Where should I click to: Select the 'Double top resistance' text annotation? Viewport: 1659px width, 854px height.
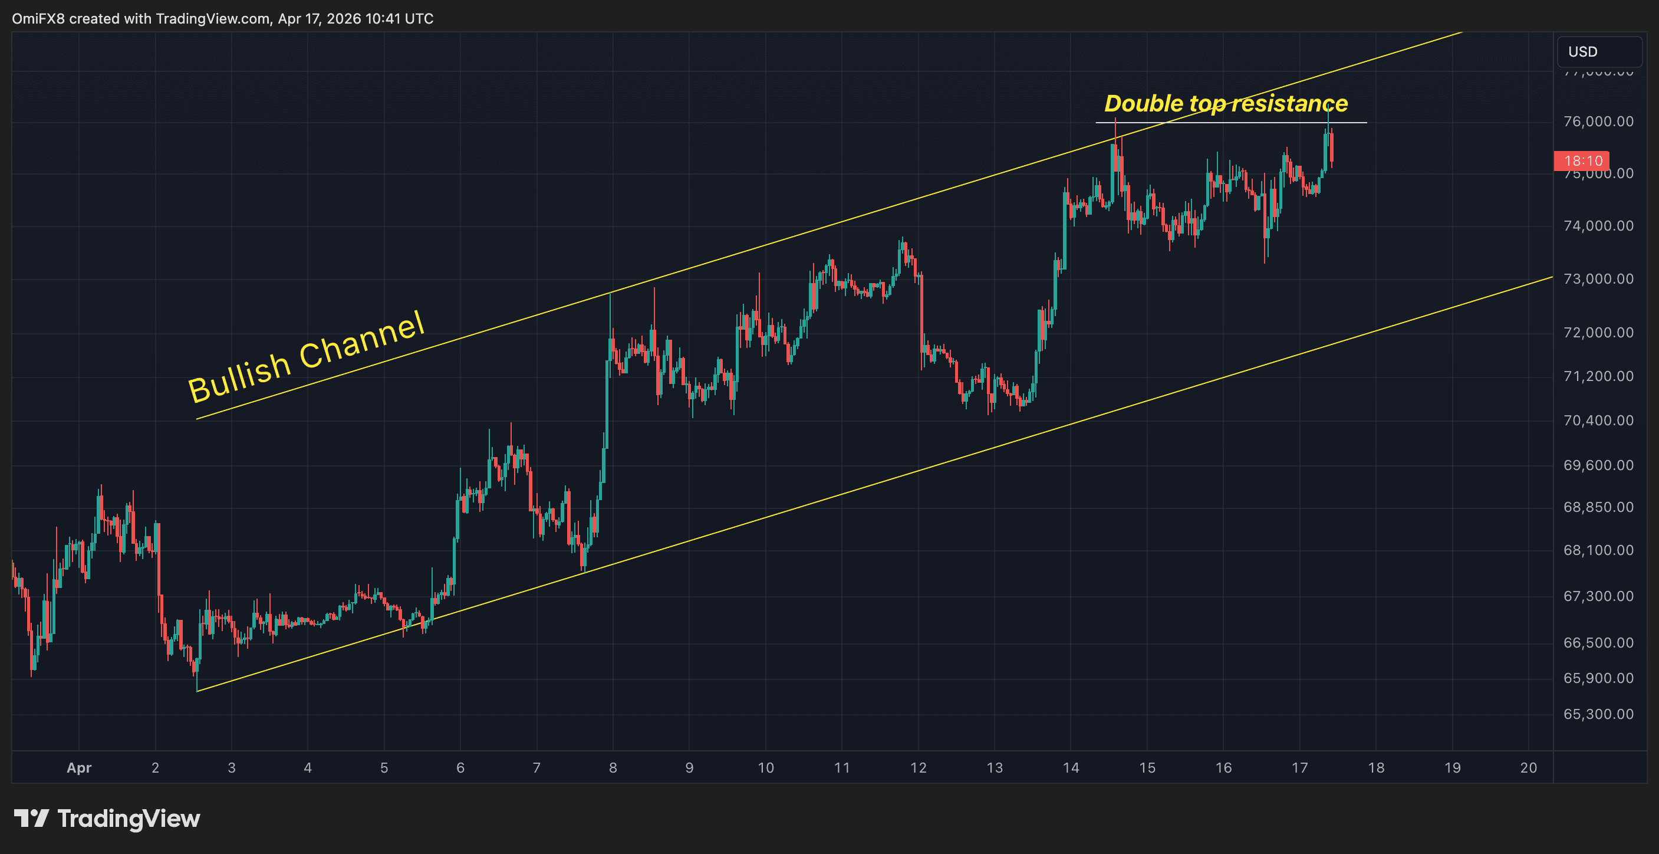tap(1226, 103)
